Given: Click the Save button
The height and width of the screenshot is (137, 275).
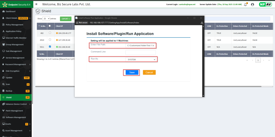Looking at the screenshot, I should coord(132,72).
